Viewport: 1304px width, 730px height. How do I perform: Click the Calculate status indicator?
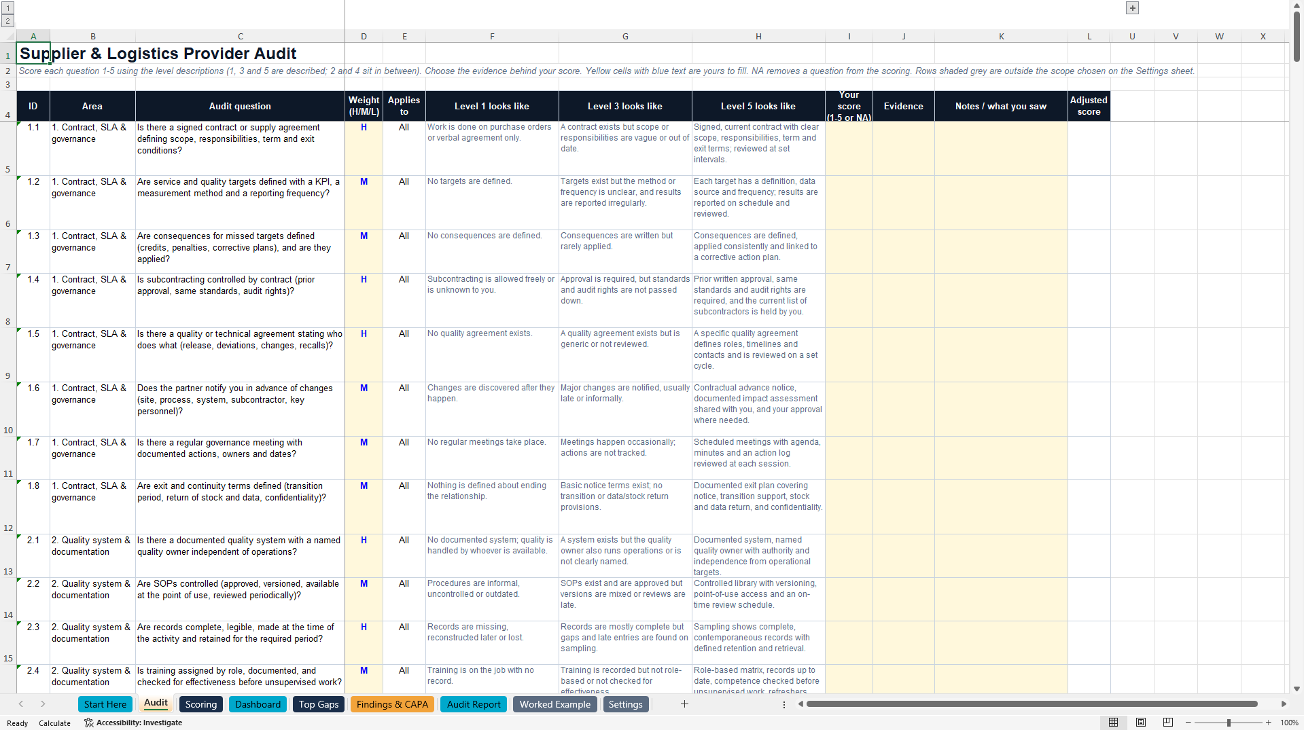(54, 723)
